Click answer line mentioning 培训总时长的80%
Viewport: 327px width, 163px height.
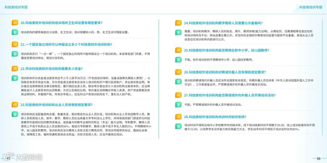[242, 129]
